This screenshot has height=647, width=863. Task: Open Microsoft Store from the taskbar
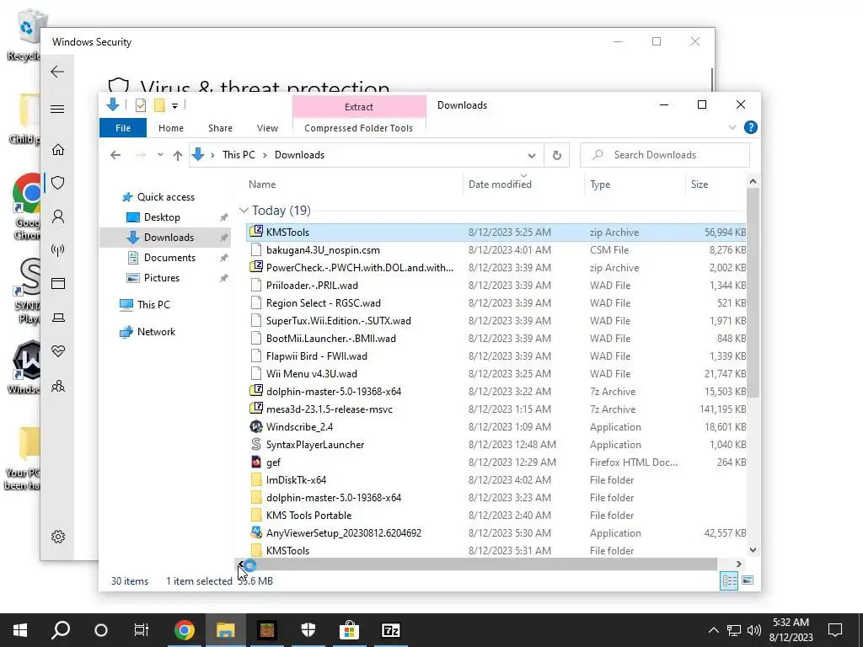click(x=349, y=630)
